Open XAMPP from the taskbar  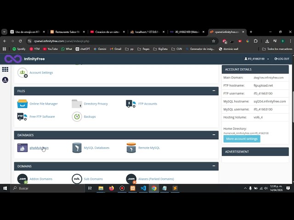click(133, 188)
